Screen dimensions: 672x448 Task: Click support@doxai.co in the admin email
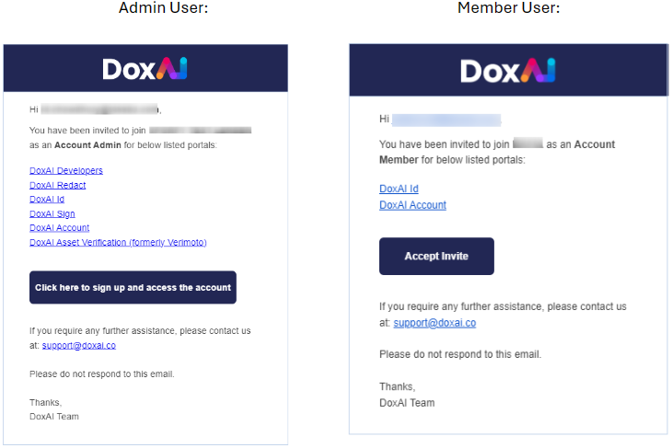pyautogui.click(x=79, y=345)
